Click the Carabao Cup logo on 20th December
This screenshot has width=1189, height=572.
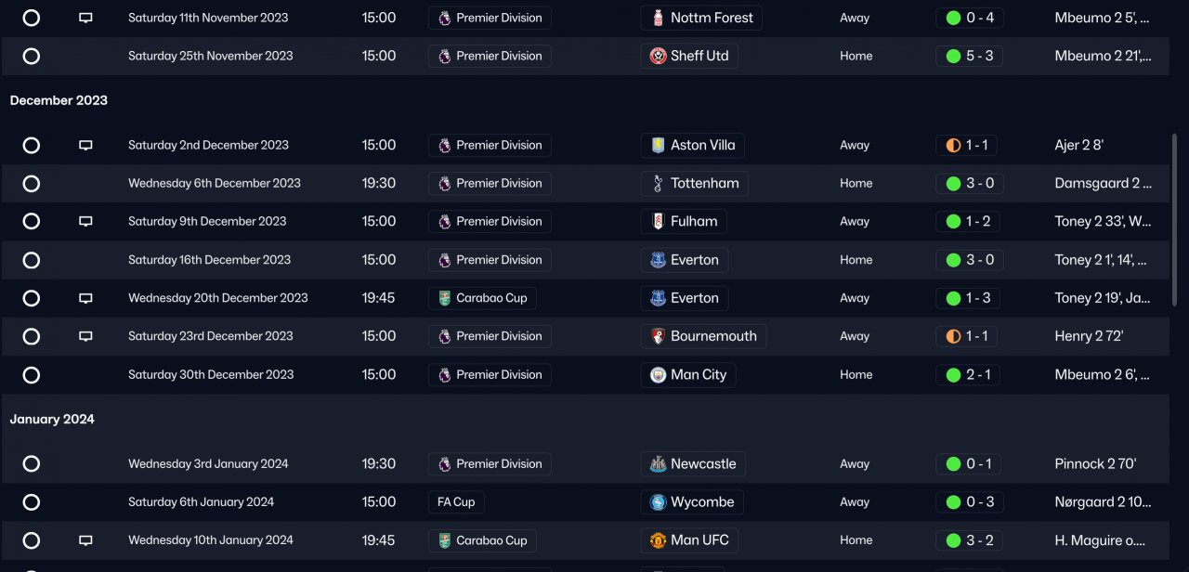click(x=444, y=298)
